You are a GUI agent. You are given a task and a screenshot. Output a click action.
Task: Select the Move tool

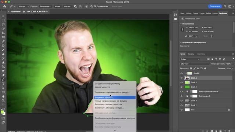click(3, 16)
